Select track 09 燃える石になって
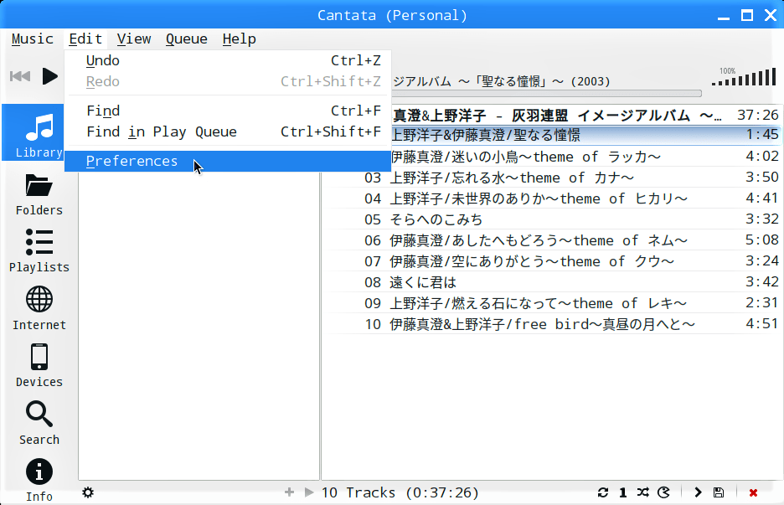 point(554,303)
